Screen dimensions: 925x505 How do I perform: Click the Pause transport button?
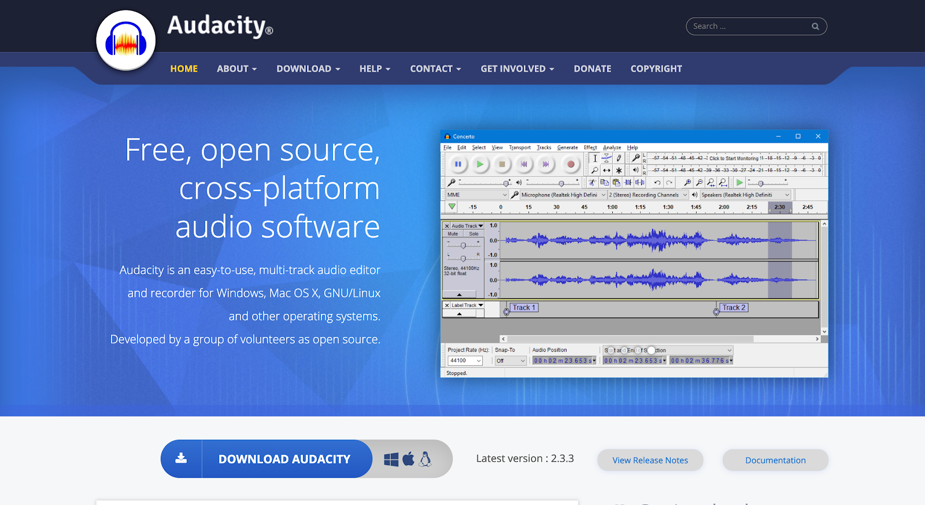pos(458,164)
